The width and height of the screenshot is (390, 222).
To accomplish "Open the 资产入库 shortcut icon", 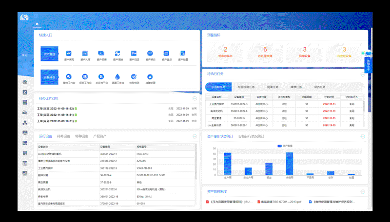I will (x=85, y=54).
